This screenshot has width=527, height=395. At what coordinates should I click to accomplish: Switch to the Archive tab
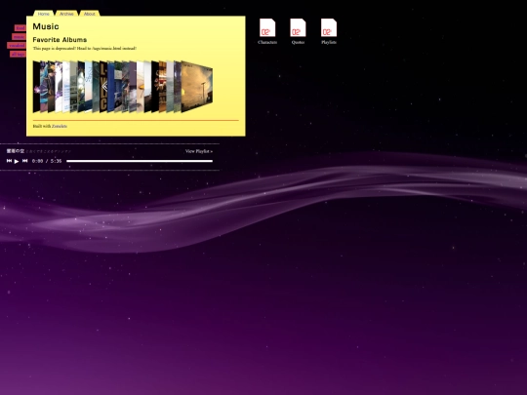(66, 14)
